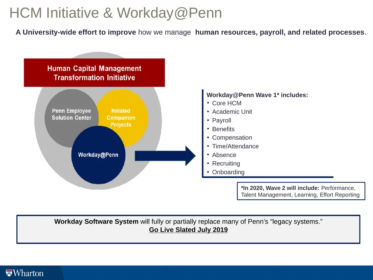The height and width of the screenshot is (280, 373).
Task: Click the University-wide effort subtitle line
Action: coord(191,32)
